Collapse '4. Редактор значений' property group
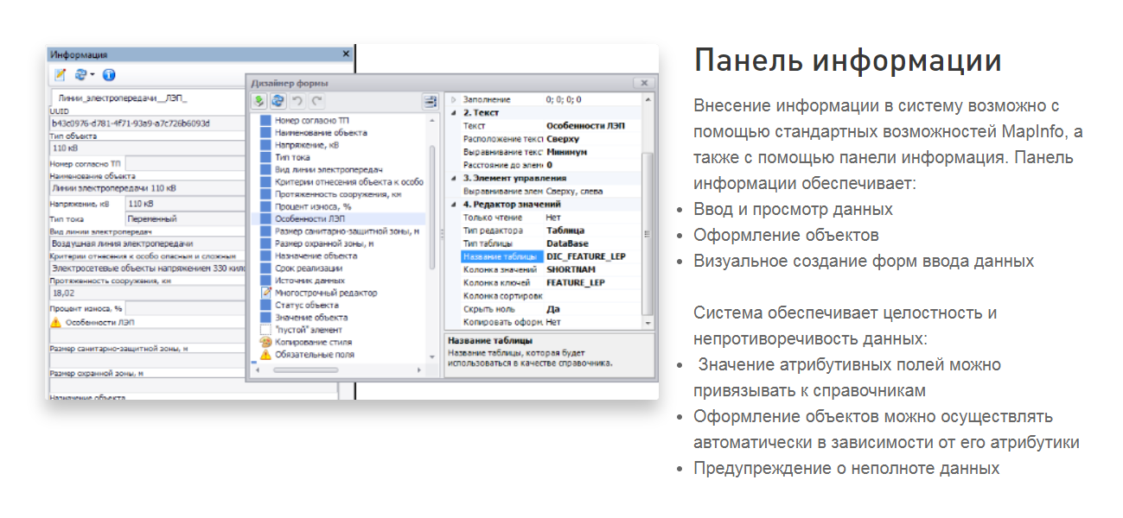The image size is (1123, 518). point(454,204)
